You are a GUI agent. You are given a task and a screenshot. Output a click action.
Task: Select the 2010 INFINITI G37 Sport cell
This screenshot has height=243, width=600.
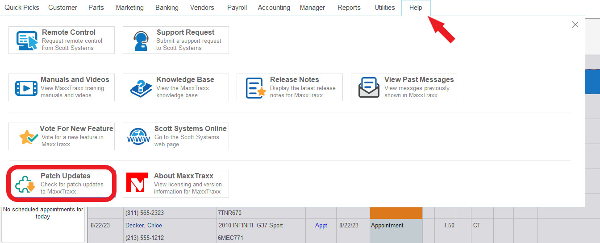coord(251,226)
